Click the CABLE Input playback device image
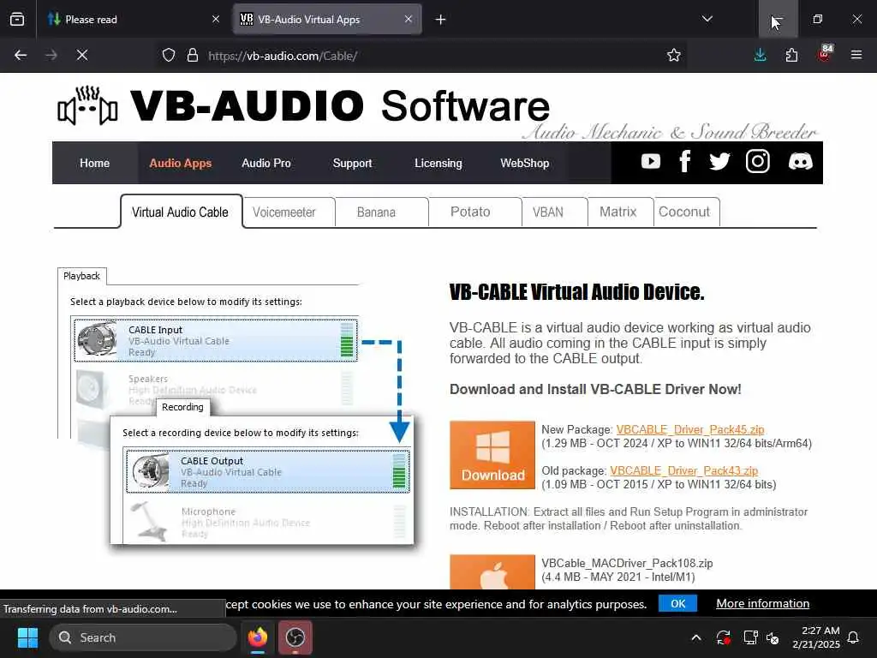The height and width of the screenshot is (658, 877). tap(97, 339)
